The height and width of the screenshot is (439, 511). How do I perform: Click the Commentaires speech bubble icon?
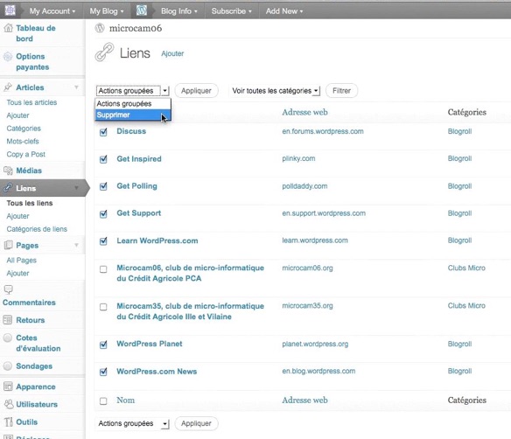(x=8, y=289)
